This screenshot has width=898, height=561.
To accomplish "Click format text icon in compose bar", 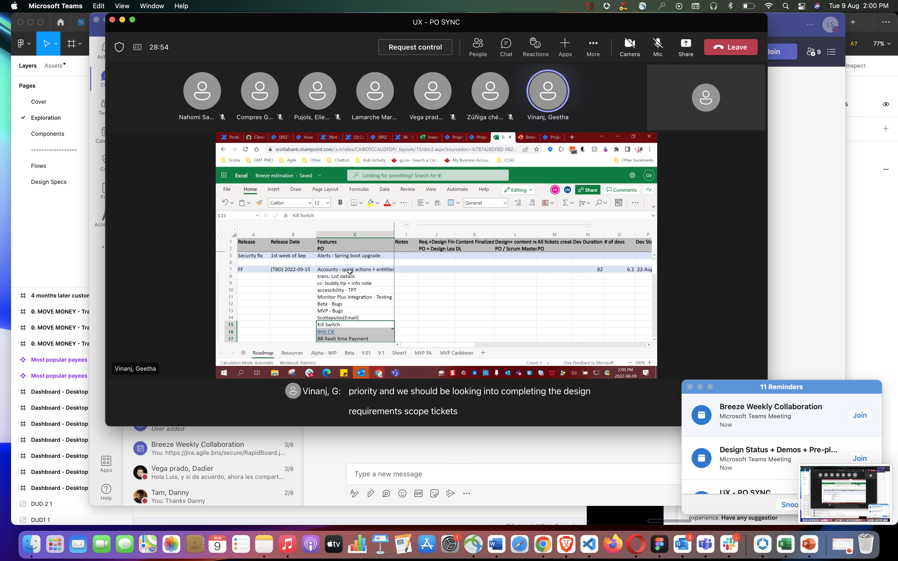I will (354, 493).
